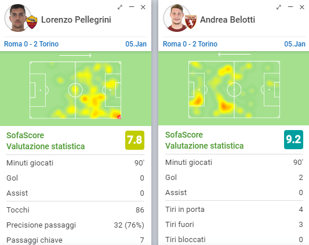Minimize the Andrea Belotti panel
Image resolution: width=309 pixels, height=245 pixels.
[x=290, y=7]
